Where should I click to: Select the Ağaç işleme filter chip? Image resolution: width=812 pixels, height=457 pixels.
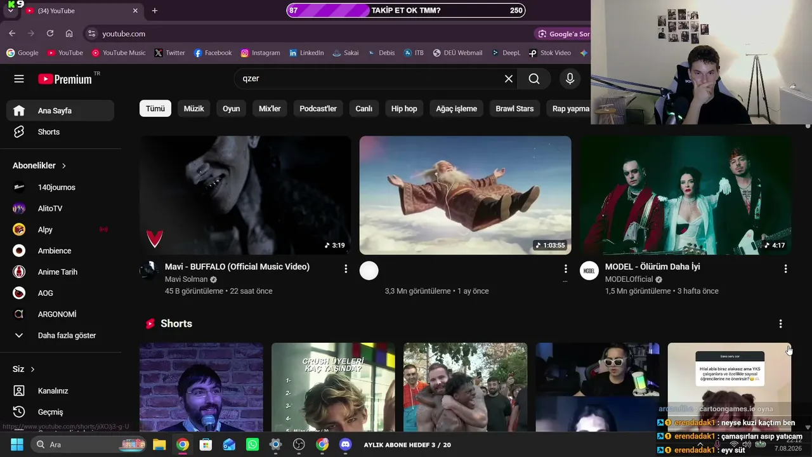tap(456, 109)
